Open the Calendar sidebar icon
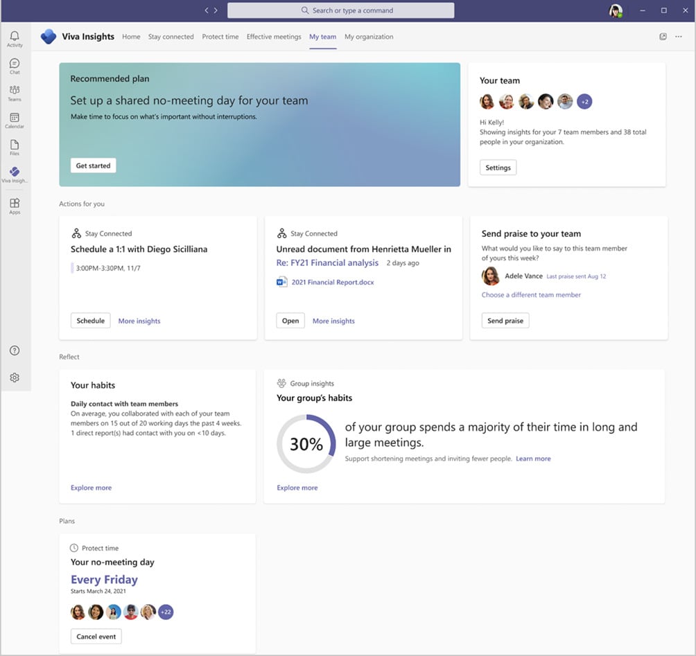The height and width of the screenshot is (656, 696). tap(15, 121)
